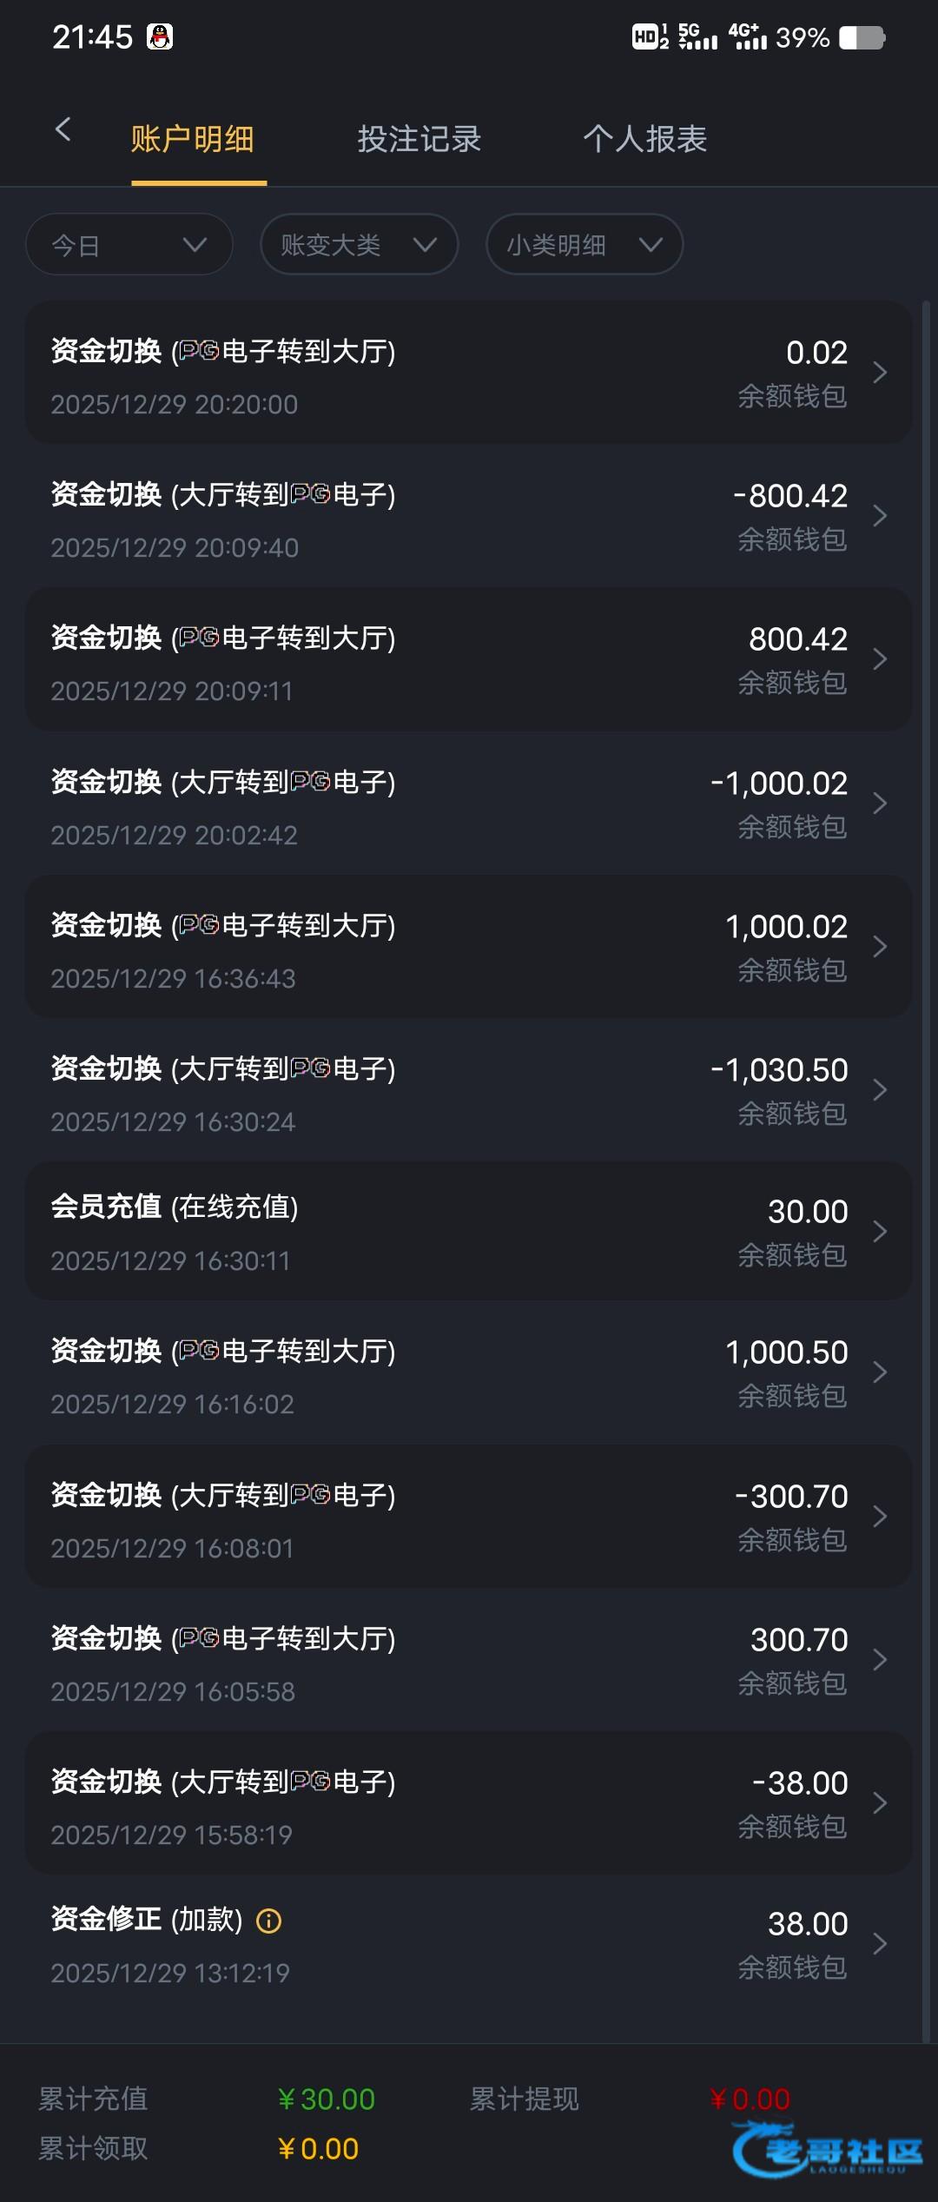
Task: Tap the back arrow icon
Action: tap(63, 130)
